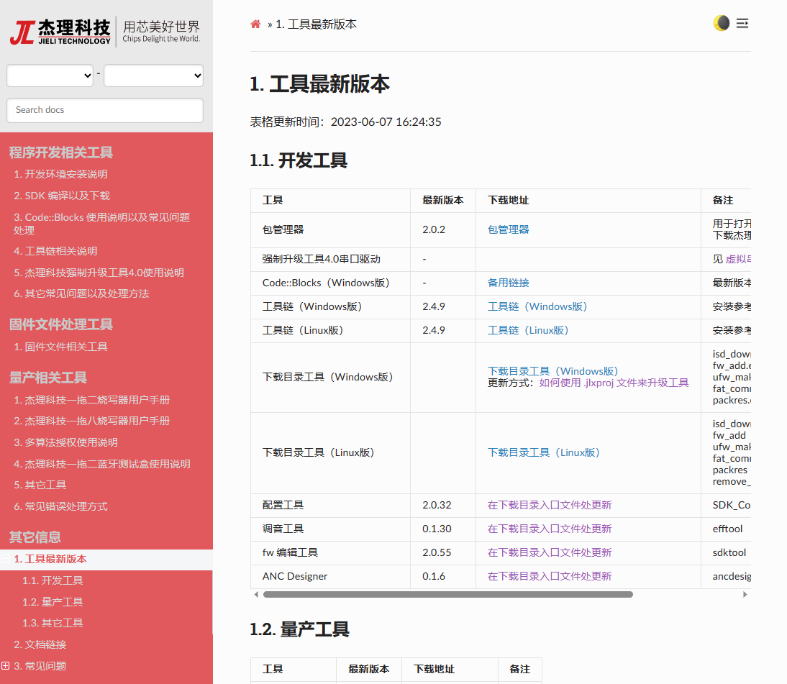Click the table scrollbar left arrow
This screenshot has height=684, width=787.
pyautogui.click(x=257, y=595)
